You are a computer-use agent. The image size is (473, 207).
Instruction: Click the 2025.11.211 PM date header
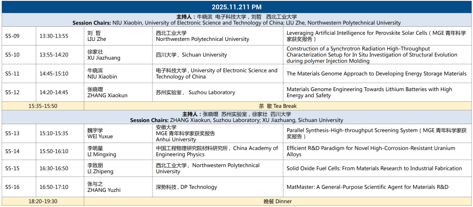click(x=236, y=7)
